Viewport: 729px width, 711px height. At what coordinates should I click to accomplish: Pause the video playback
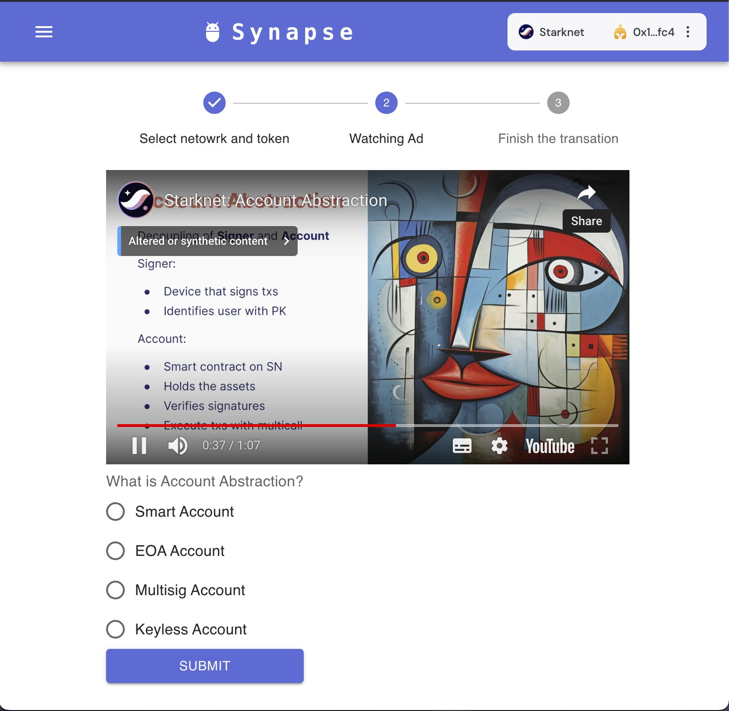pyautogui.click(x=139, y=446)
